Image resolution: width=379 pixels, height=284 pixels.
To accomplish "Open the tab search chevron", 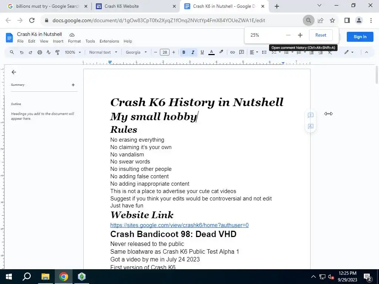I will pyautogui.click(x=319, y=5).
